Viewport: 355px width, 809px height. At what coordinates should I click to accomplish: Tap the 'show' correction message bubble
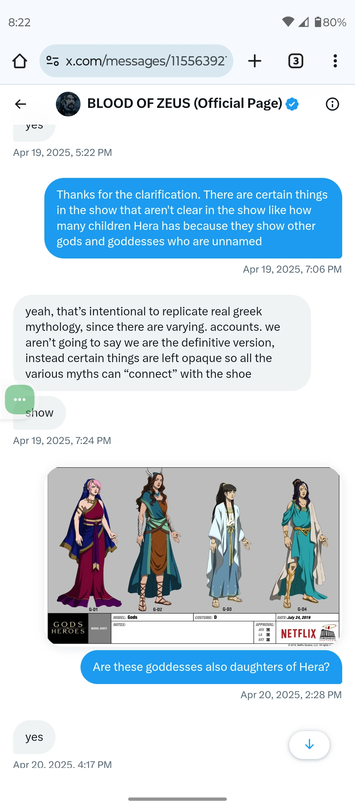39,413
